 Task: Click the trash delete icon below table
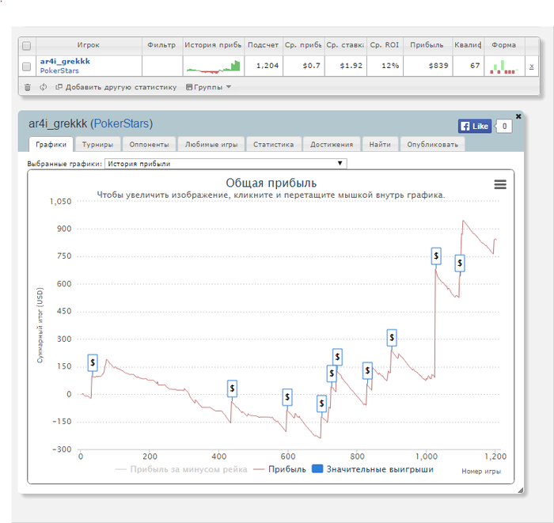coord(27,87)
